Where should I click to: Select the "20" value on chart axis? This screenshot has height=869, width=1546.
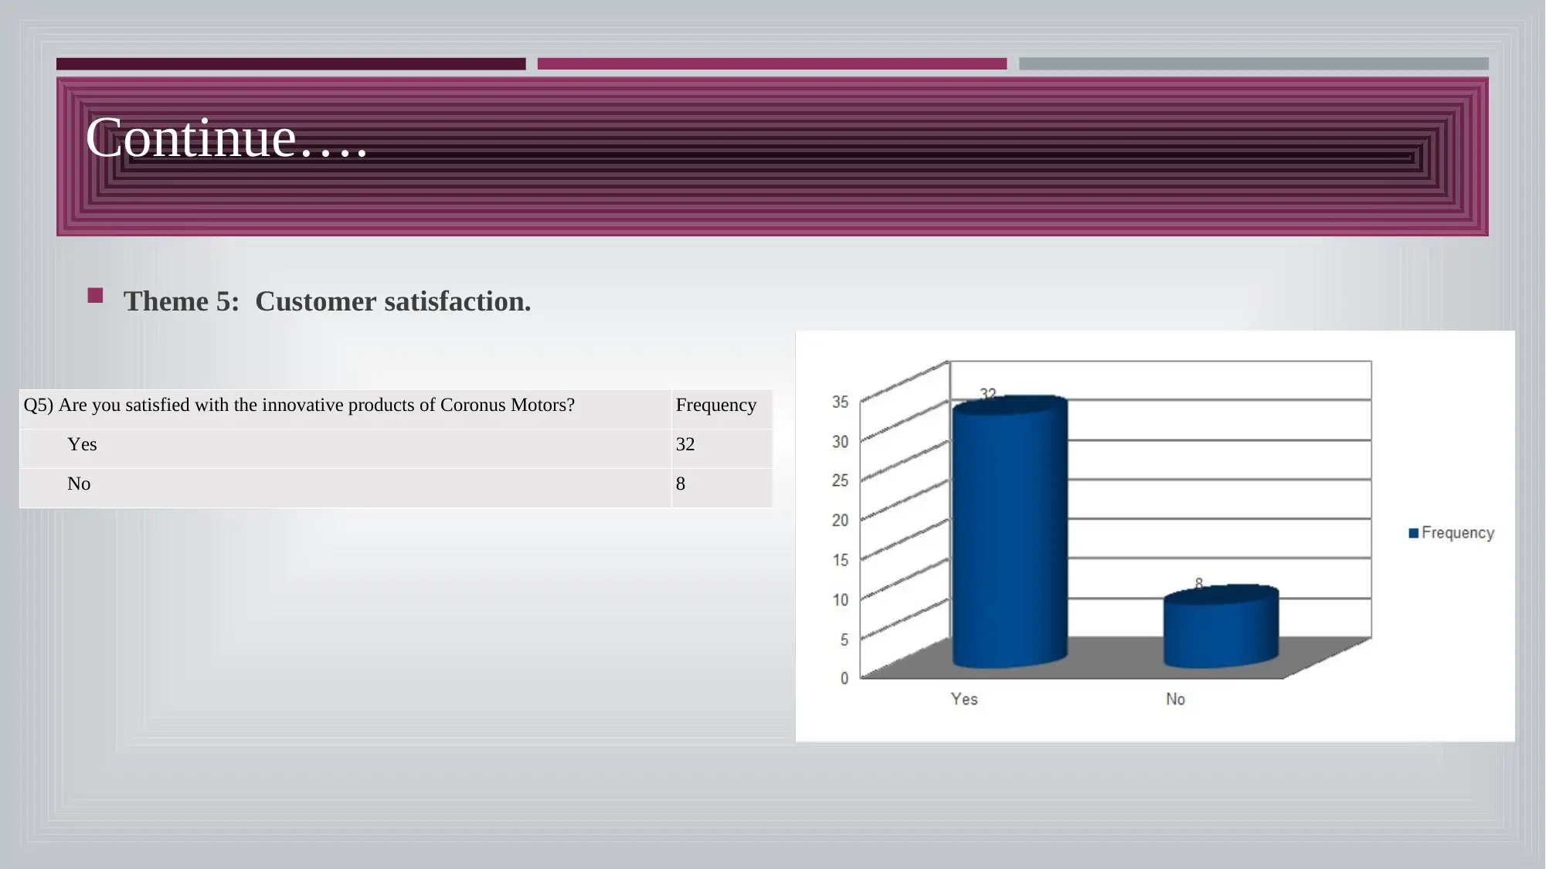tap(840, 521)
